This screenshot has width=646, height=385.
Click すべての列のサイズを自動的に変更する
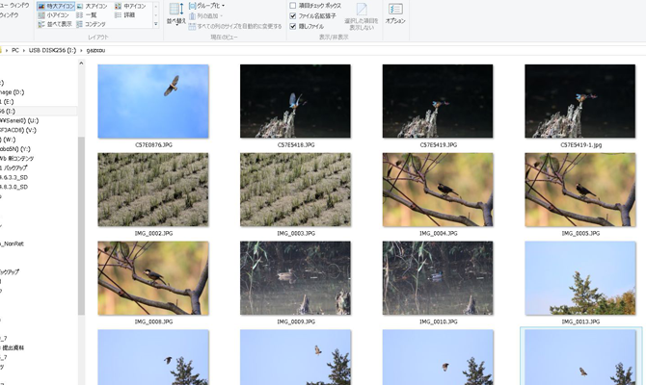point(235,26)
